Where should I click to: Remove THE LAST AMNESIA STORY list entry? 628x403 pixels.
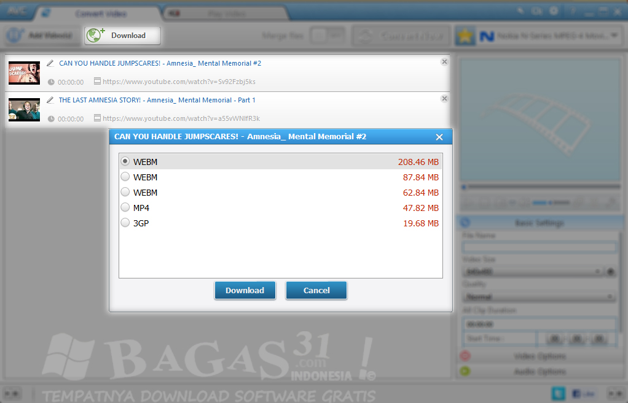pos(444,98)
